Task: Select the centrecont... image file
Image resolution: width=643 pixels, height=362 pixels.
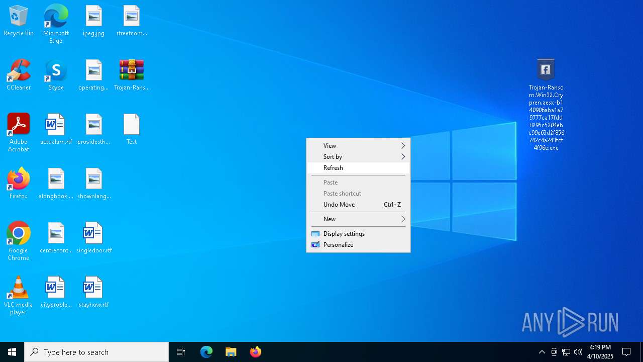Action: click(56, 238)
